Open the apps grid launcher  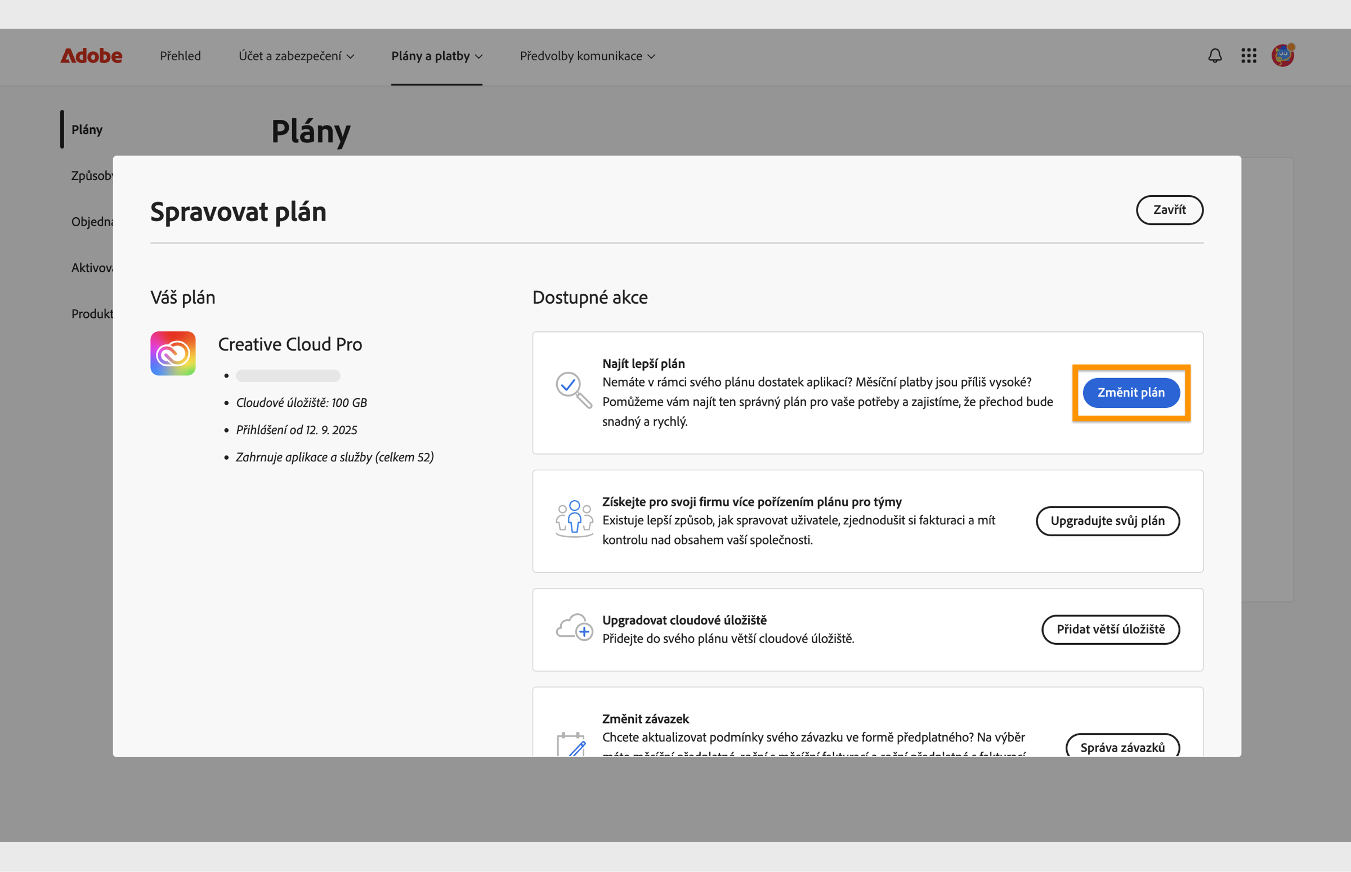[1249, 56]
